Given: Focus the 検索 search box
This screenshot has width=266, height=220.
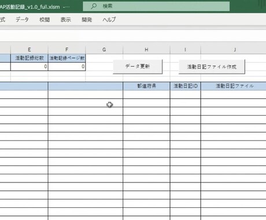Looking at the screenshot, I should (x=156, y=6).
